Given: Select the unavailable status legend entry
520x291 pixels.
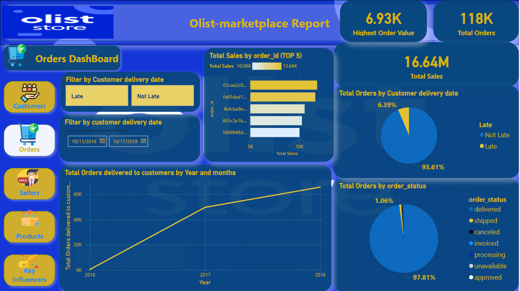Looking at the screenshot, I should pos(487,266).
